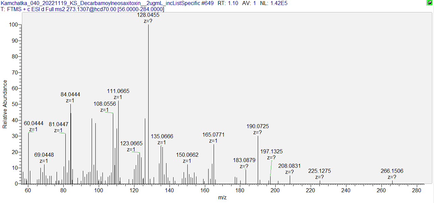Pick the 60.0444 peak label
The image size is (434, 203).
click(x=34, y=123)
